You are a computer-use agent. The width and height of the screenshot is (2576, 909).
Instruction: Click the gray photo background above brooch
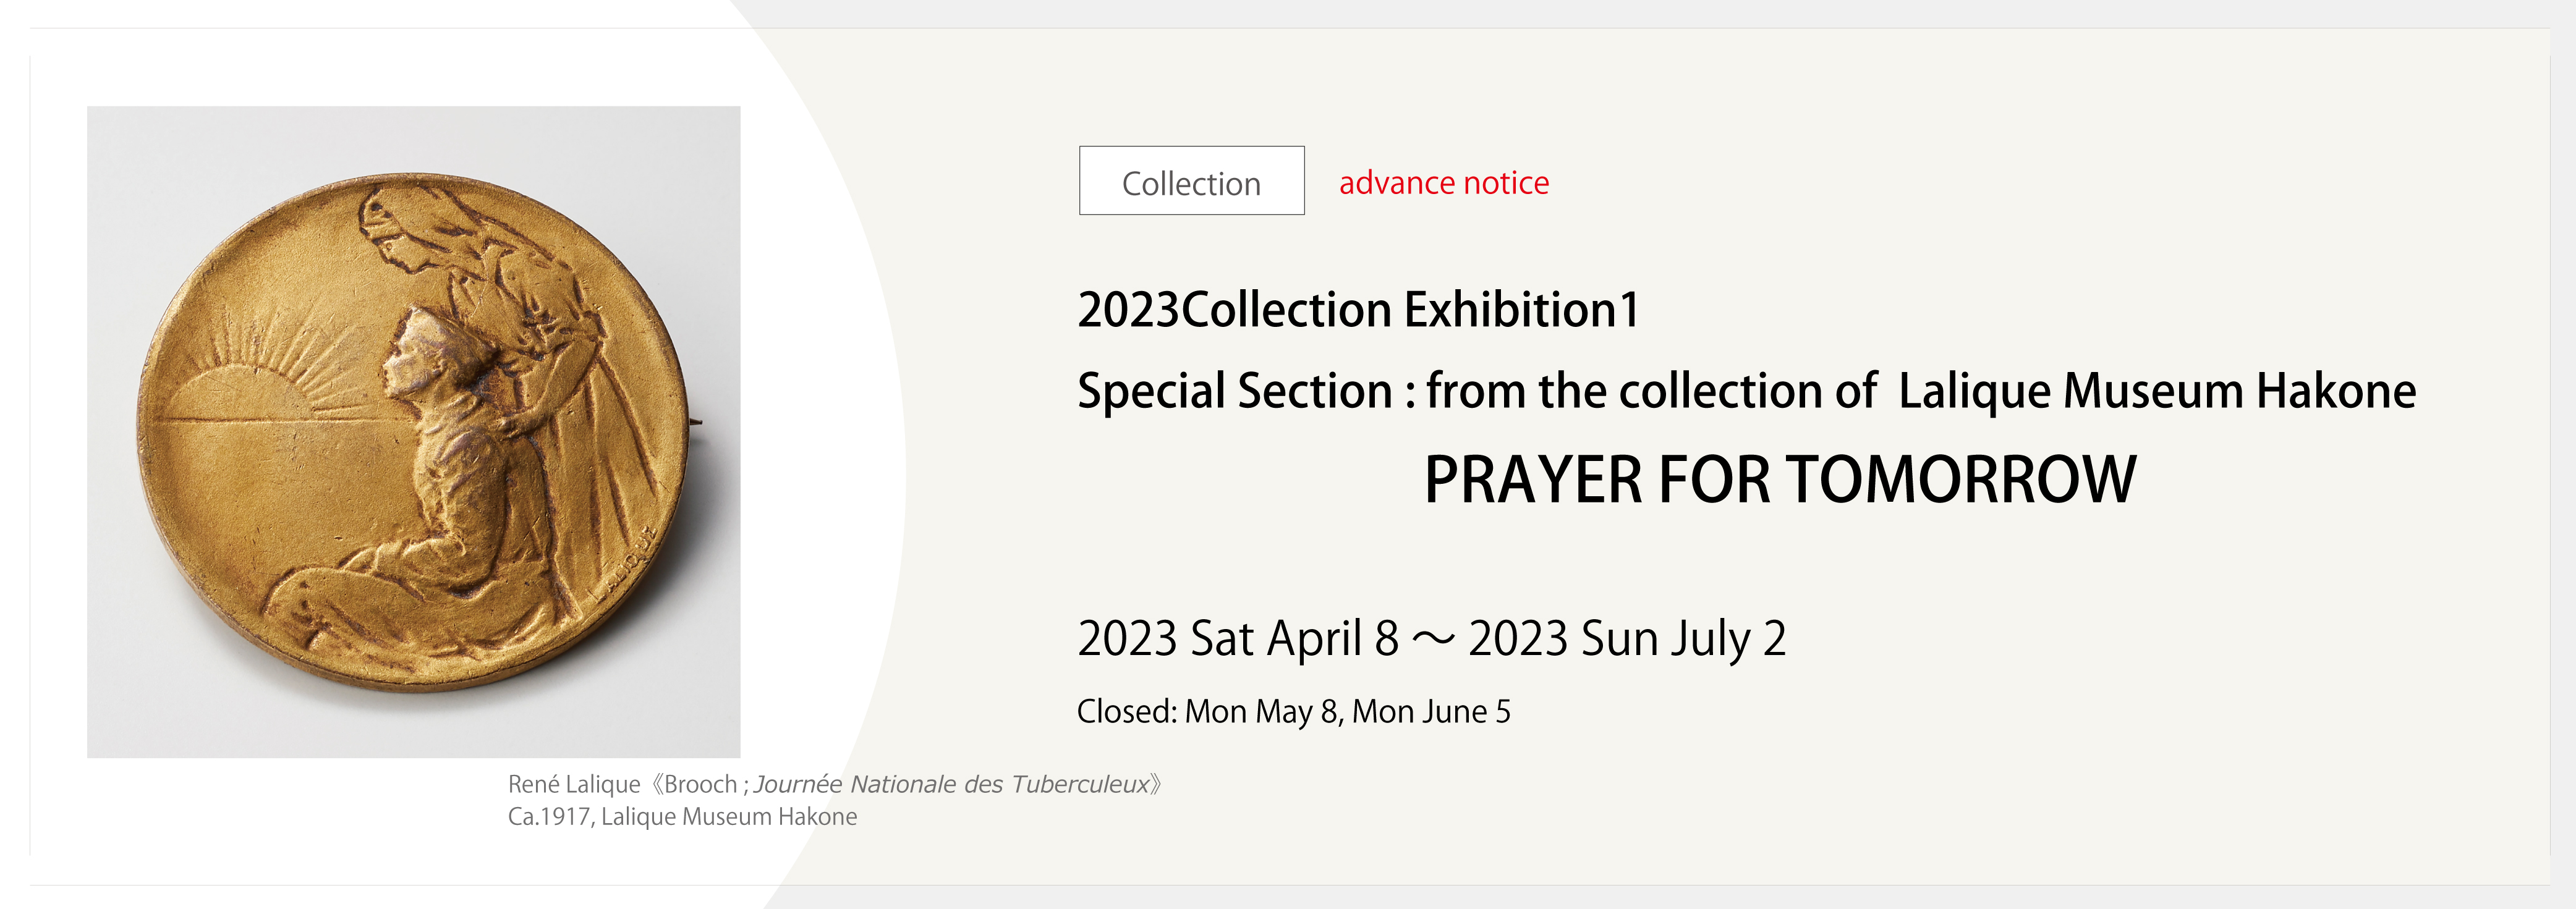413,135
